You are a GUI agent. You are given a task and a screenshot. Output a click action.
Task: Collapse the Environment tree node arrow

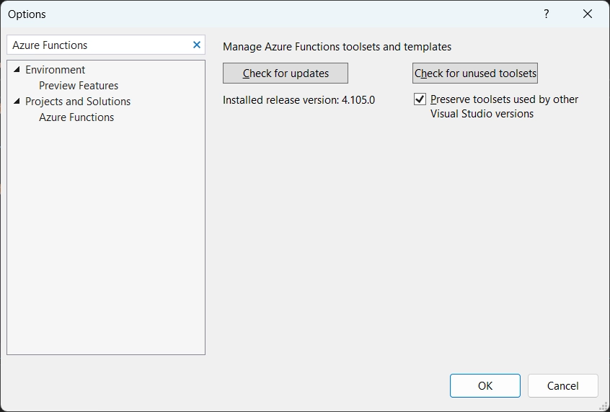(17, 70)
